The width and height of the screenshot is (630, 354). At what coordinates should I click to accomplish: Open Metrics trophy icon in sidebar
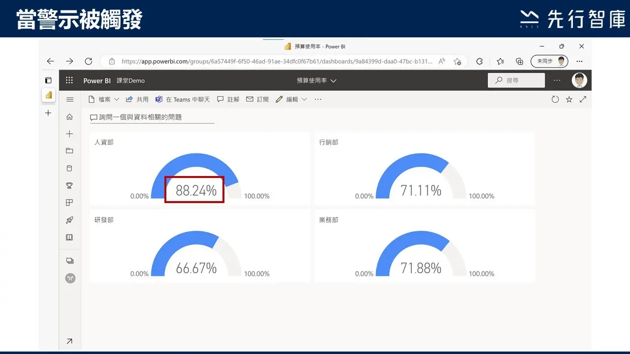[x=69, y=185]
